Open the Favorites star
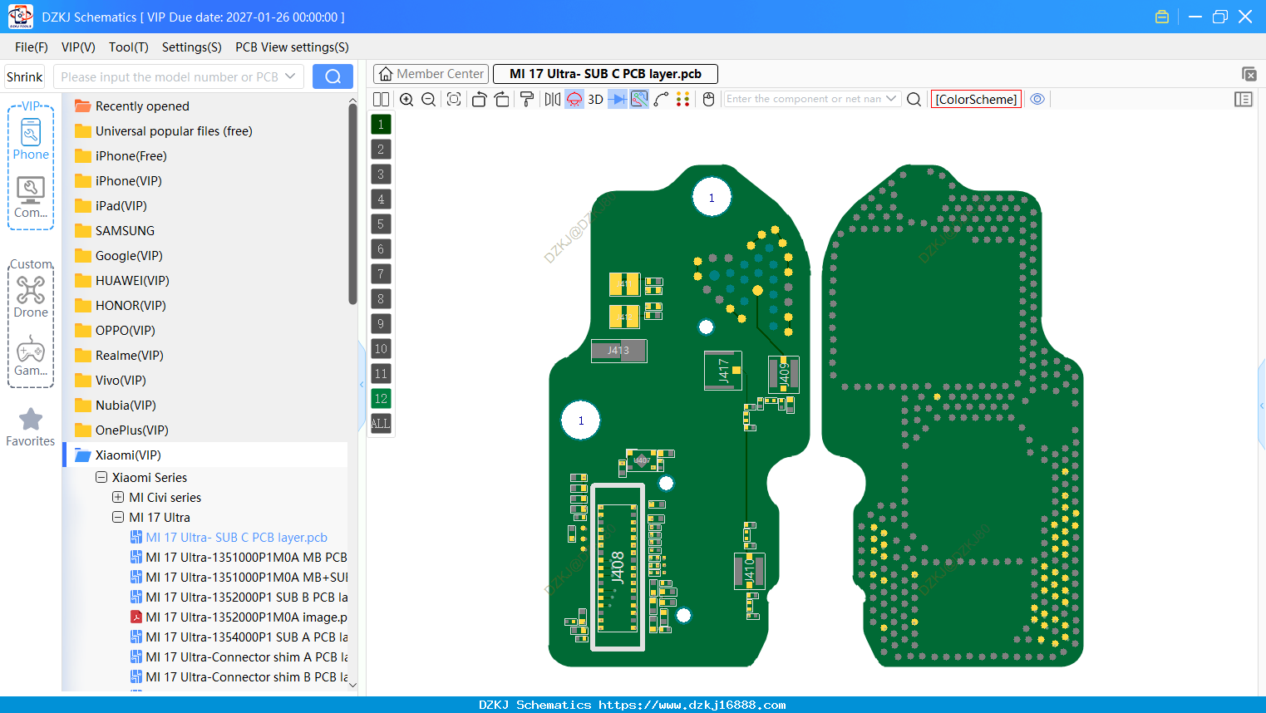This screenshot has width=1266, height=713. (31, 427)
